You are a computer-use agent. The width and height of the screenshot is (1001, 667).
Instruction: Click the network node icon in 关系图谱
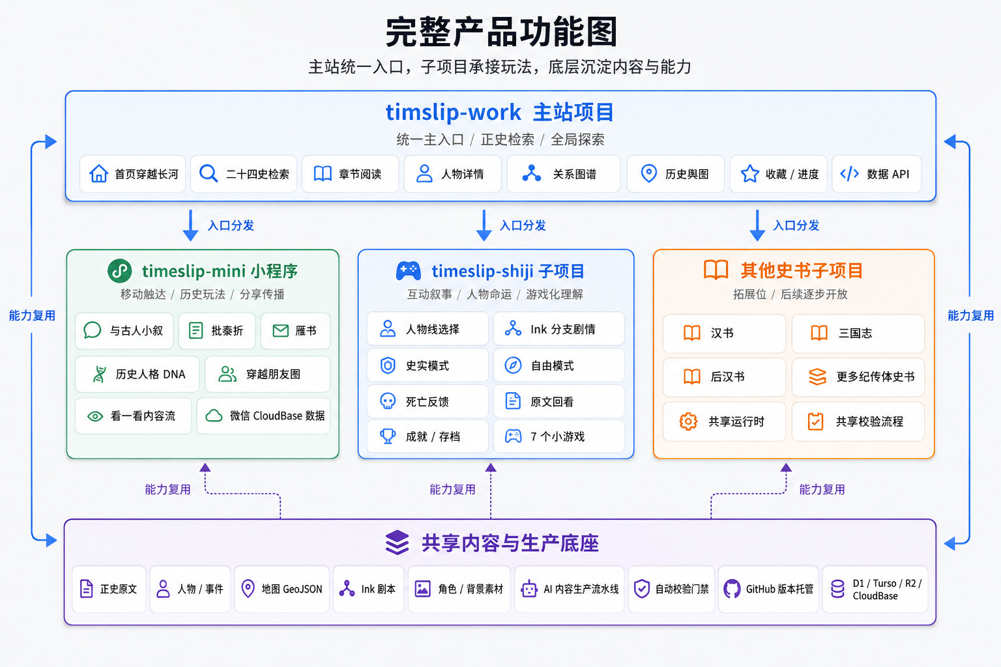point(532,174)
